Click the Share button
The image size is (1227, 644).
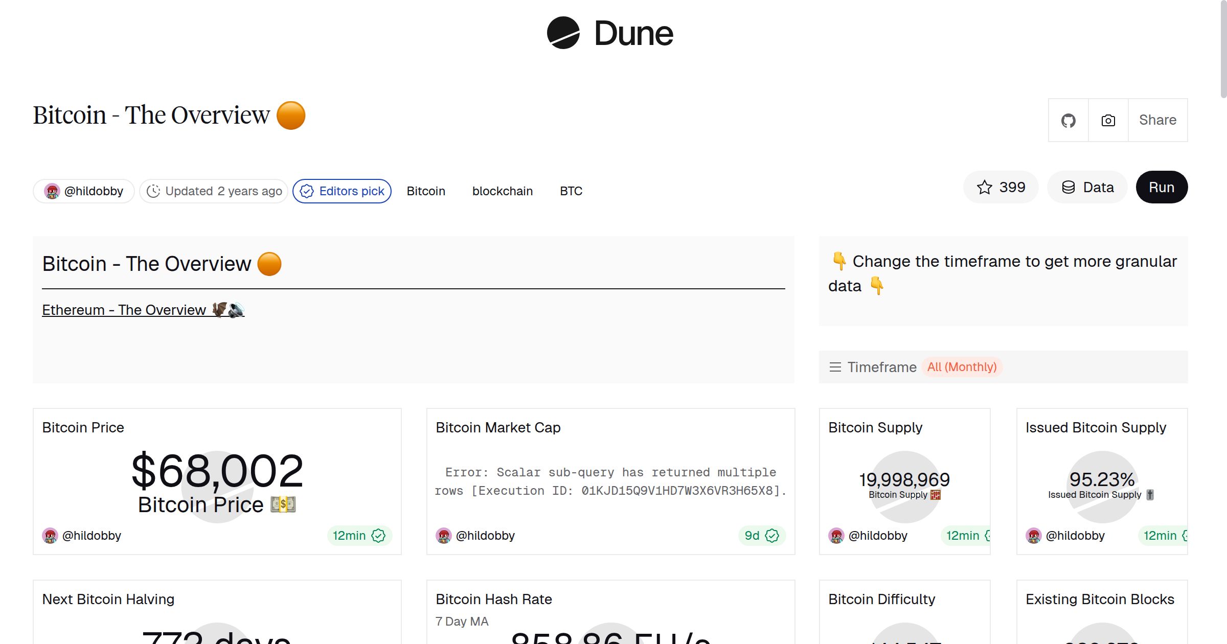tap(1157, 120)
